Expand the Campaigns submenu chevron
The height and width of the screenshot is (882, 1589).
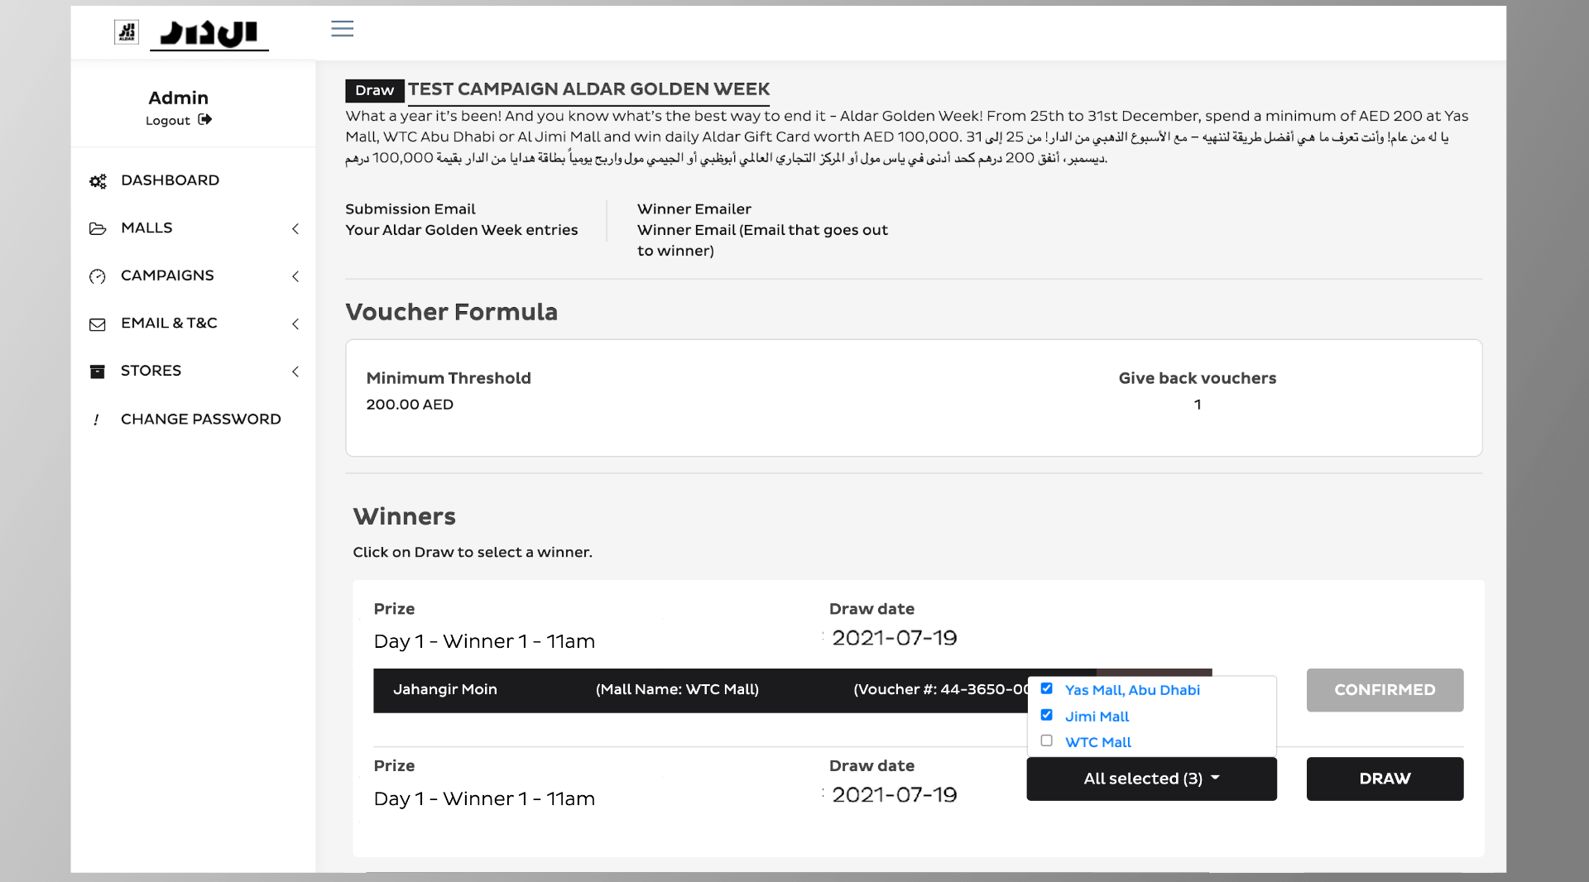point(295,276)
